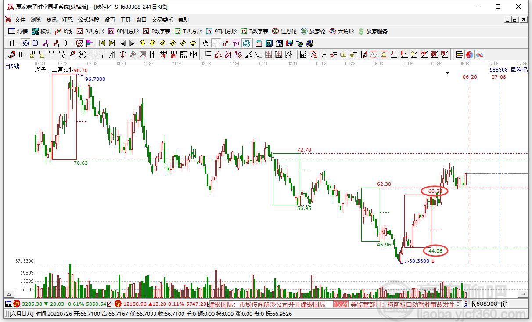532x322 pixels.
Task: Click 688308 欧科亿 stock label
Action: [x=508, y=70]
